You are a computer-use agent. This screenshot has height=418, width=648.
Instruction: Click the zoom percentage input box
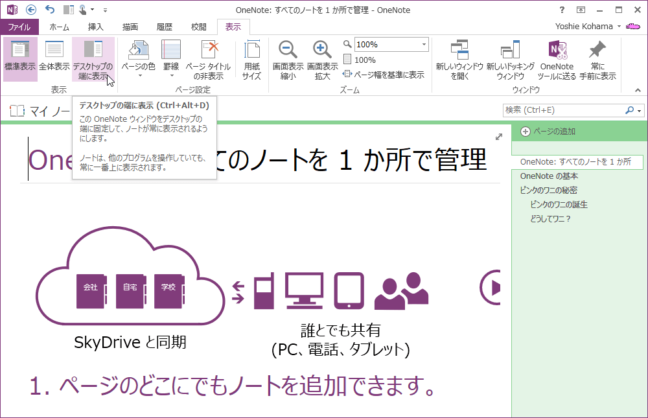(388, 44)
